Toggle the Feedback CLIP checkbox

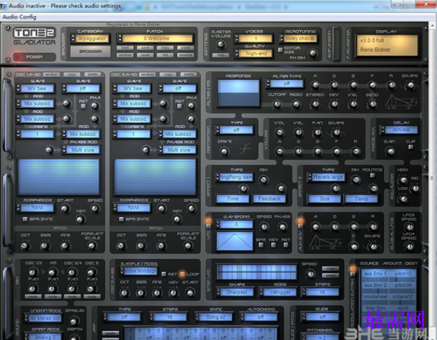click(410, 147)
